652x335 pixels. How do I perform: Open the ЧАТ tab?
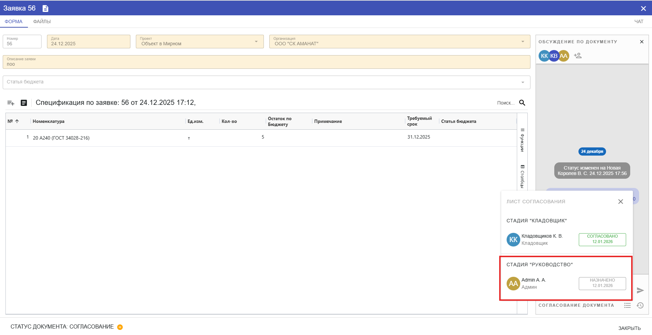coord(639,21)
